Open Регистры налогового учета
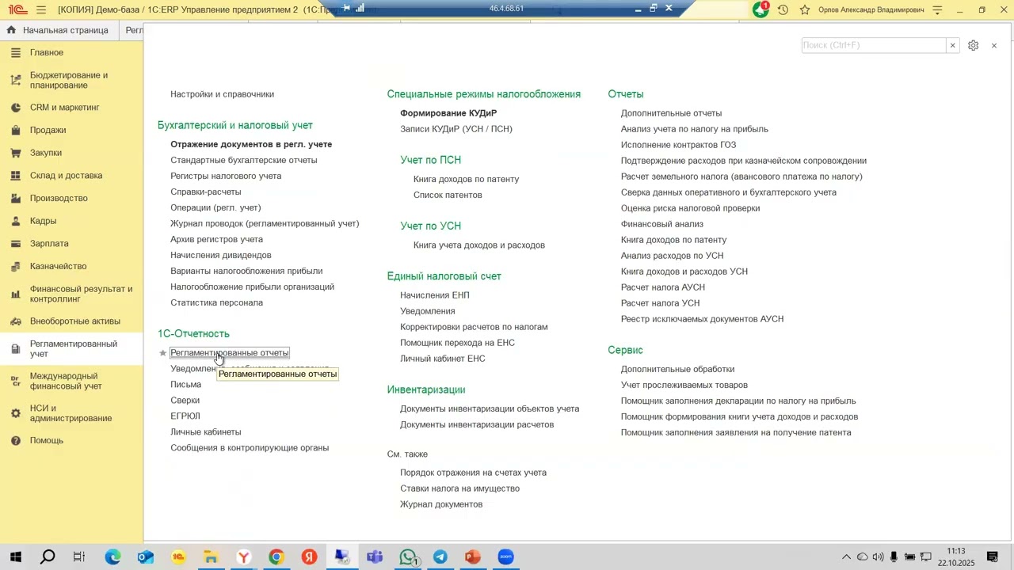1014x570 pixels. point(226,176)
